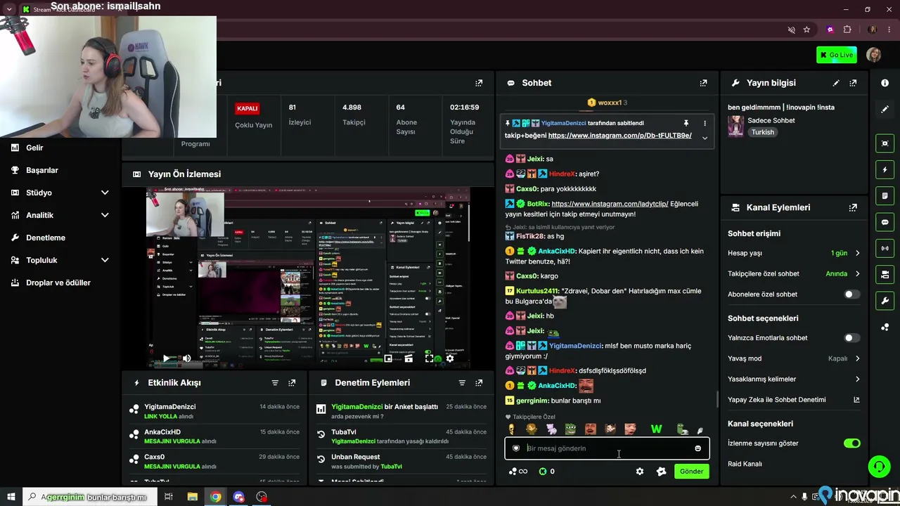Open Takipçilere özel sohbet Anında setting

coord(794,273)
